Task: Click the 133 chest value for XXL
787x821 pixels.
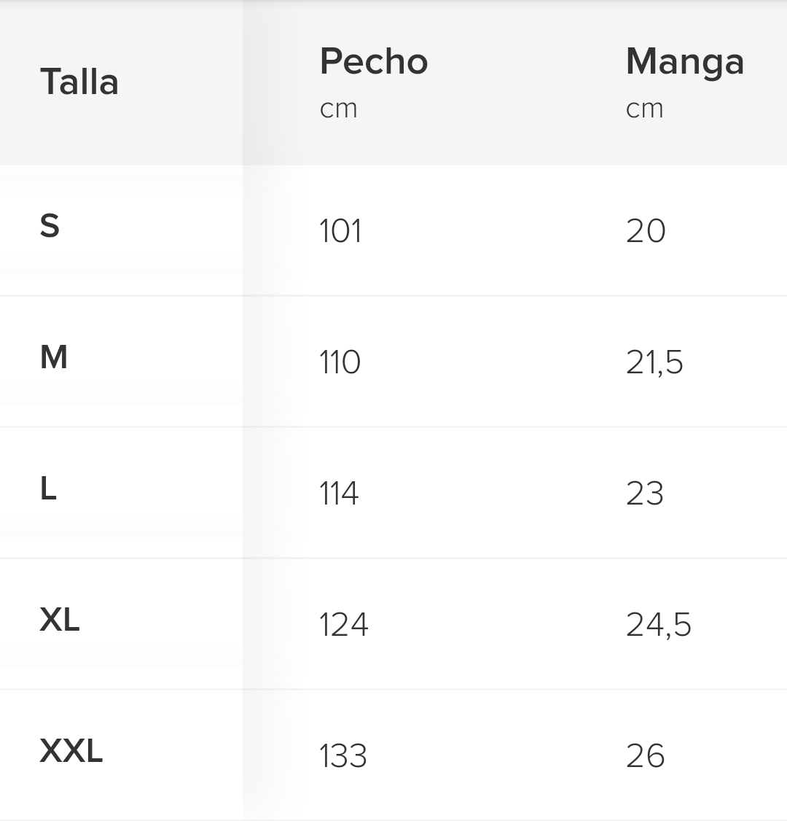Action: 343,757
